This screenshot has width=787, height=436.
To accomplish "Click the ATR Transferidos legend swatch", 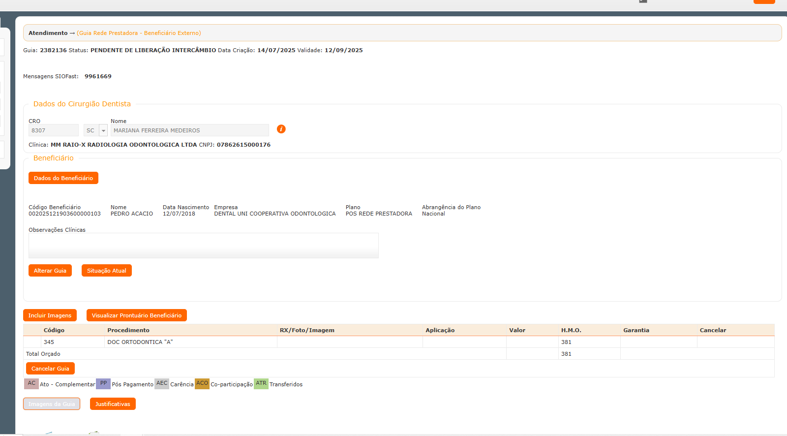I will tap(261, 384).
